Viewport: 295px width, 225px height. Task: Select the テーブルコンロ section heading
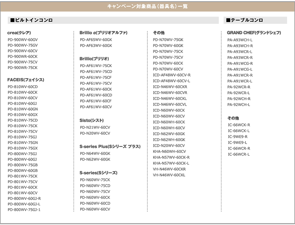(x=244, y=20)
